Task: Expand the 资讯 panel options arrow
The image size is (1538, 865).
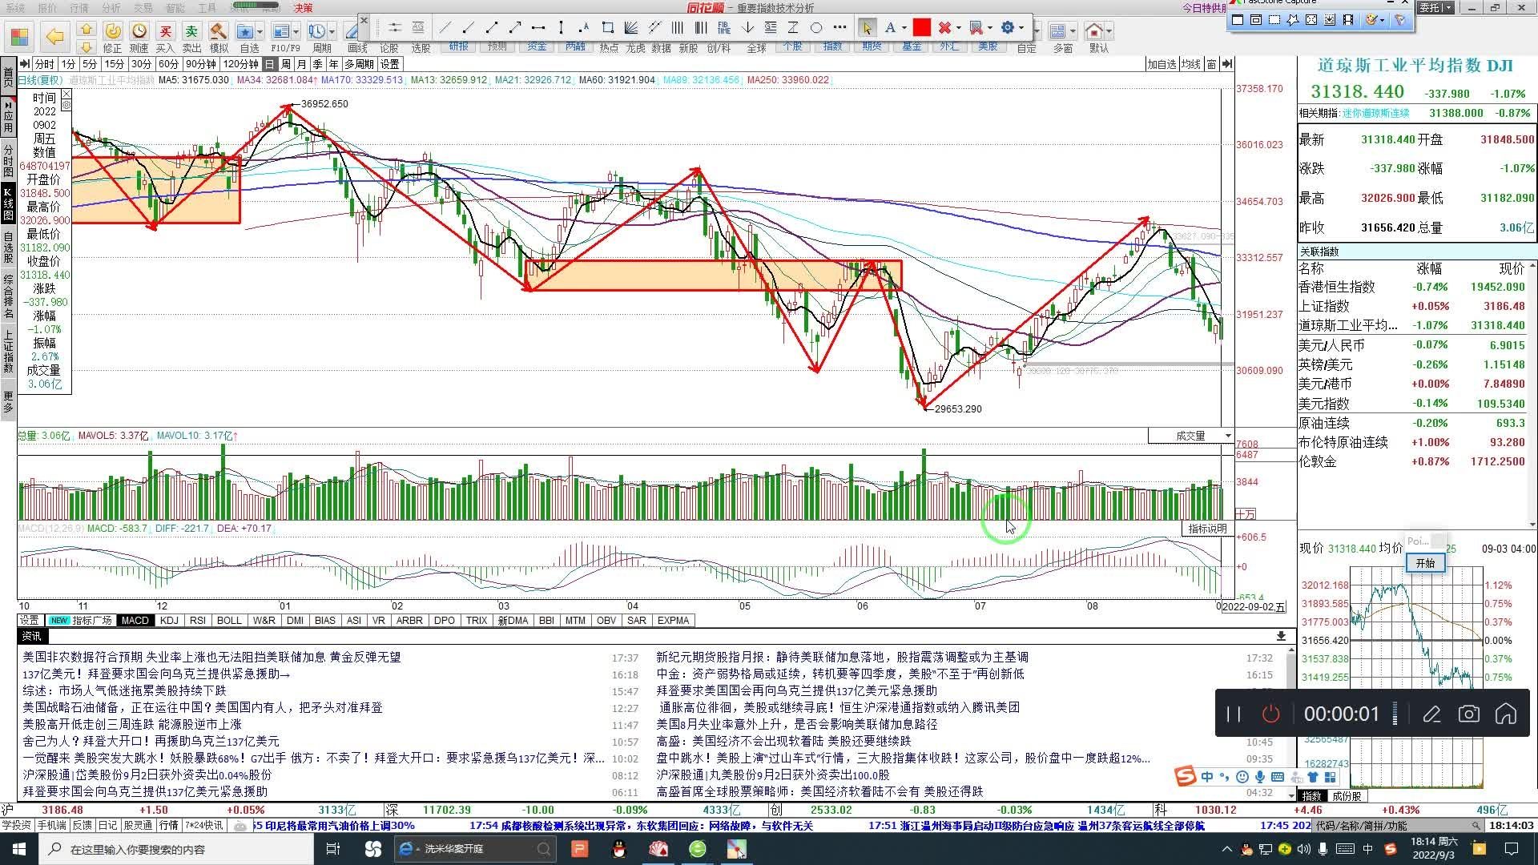Action: (1281, 636)
